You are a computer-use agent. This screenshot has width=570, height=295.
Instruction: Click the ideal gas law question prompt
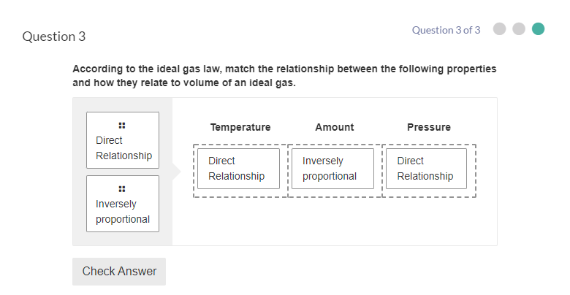[284, 75]
